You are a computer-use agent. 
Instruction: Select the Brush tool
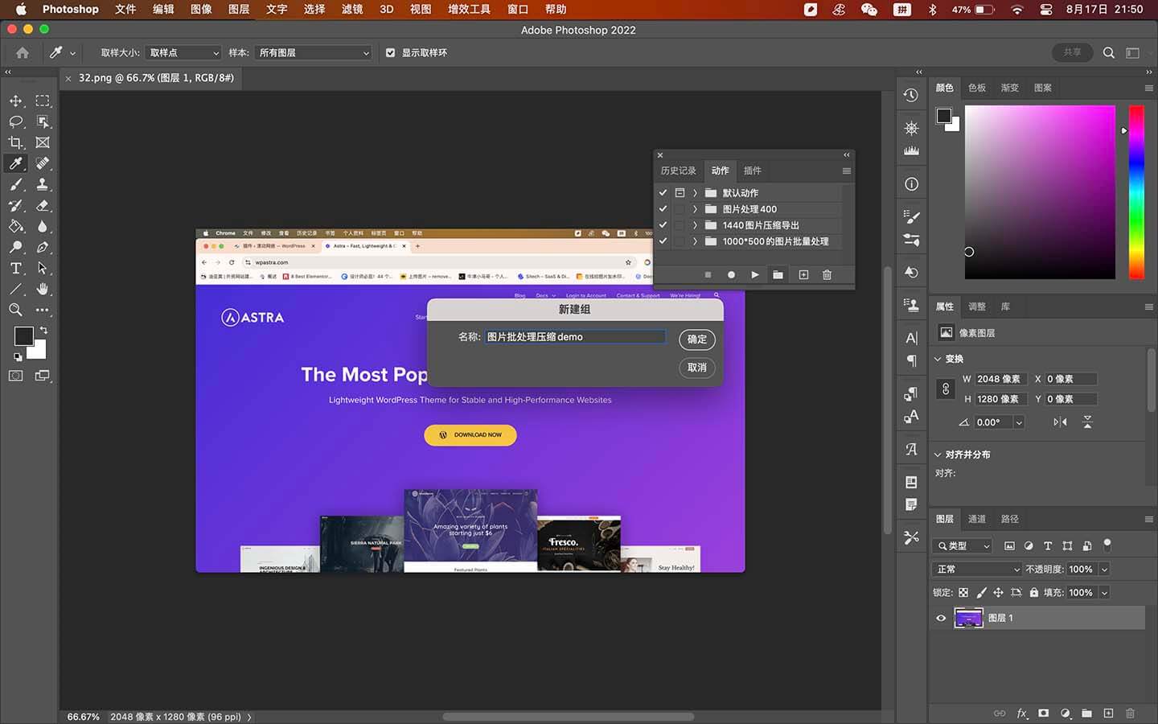[15, 184]
